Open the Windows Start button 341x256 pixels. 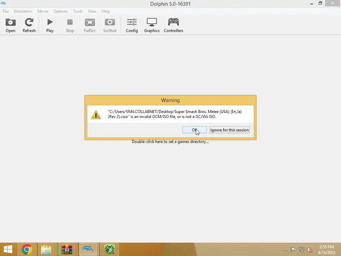click(8, 249)
